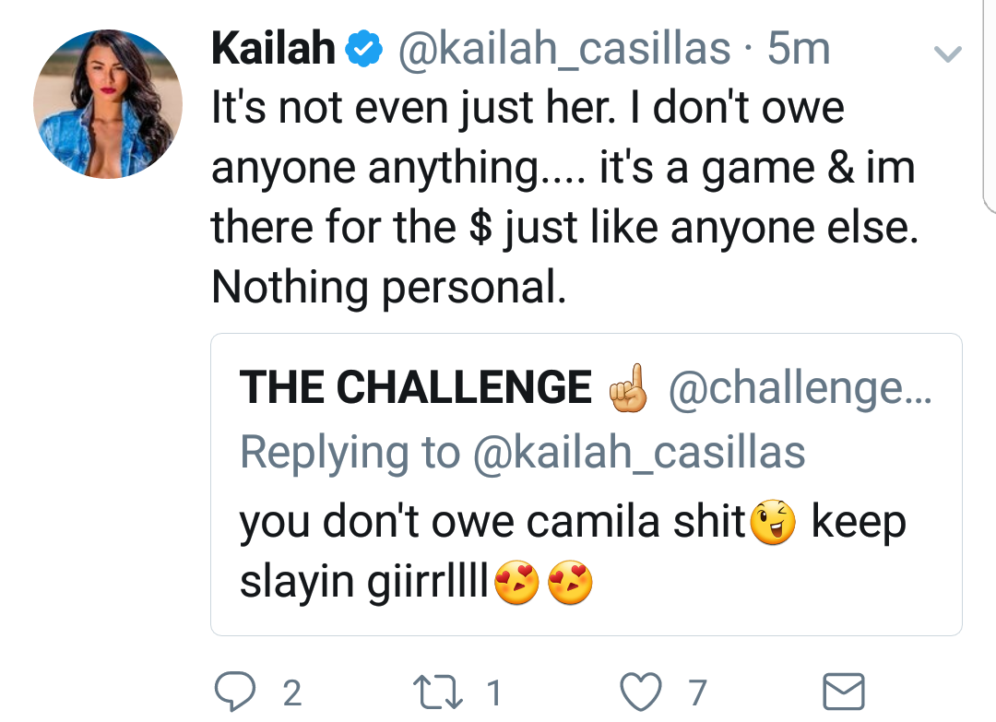Retweet using the arrows icon
Viewport: 996px width, 722px height.
coord(438,692)
